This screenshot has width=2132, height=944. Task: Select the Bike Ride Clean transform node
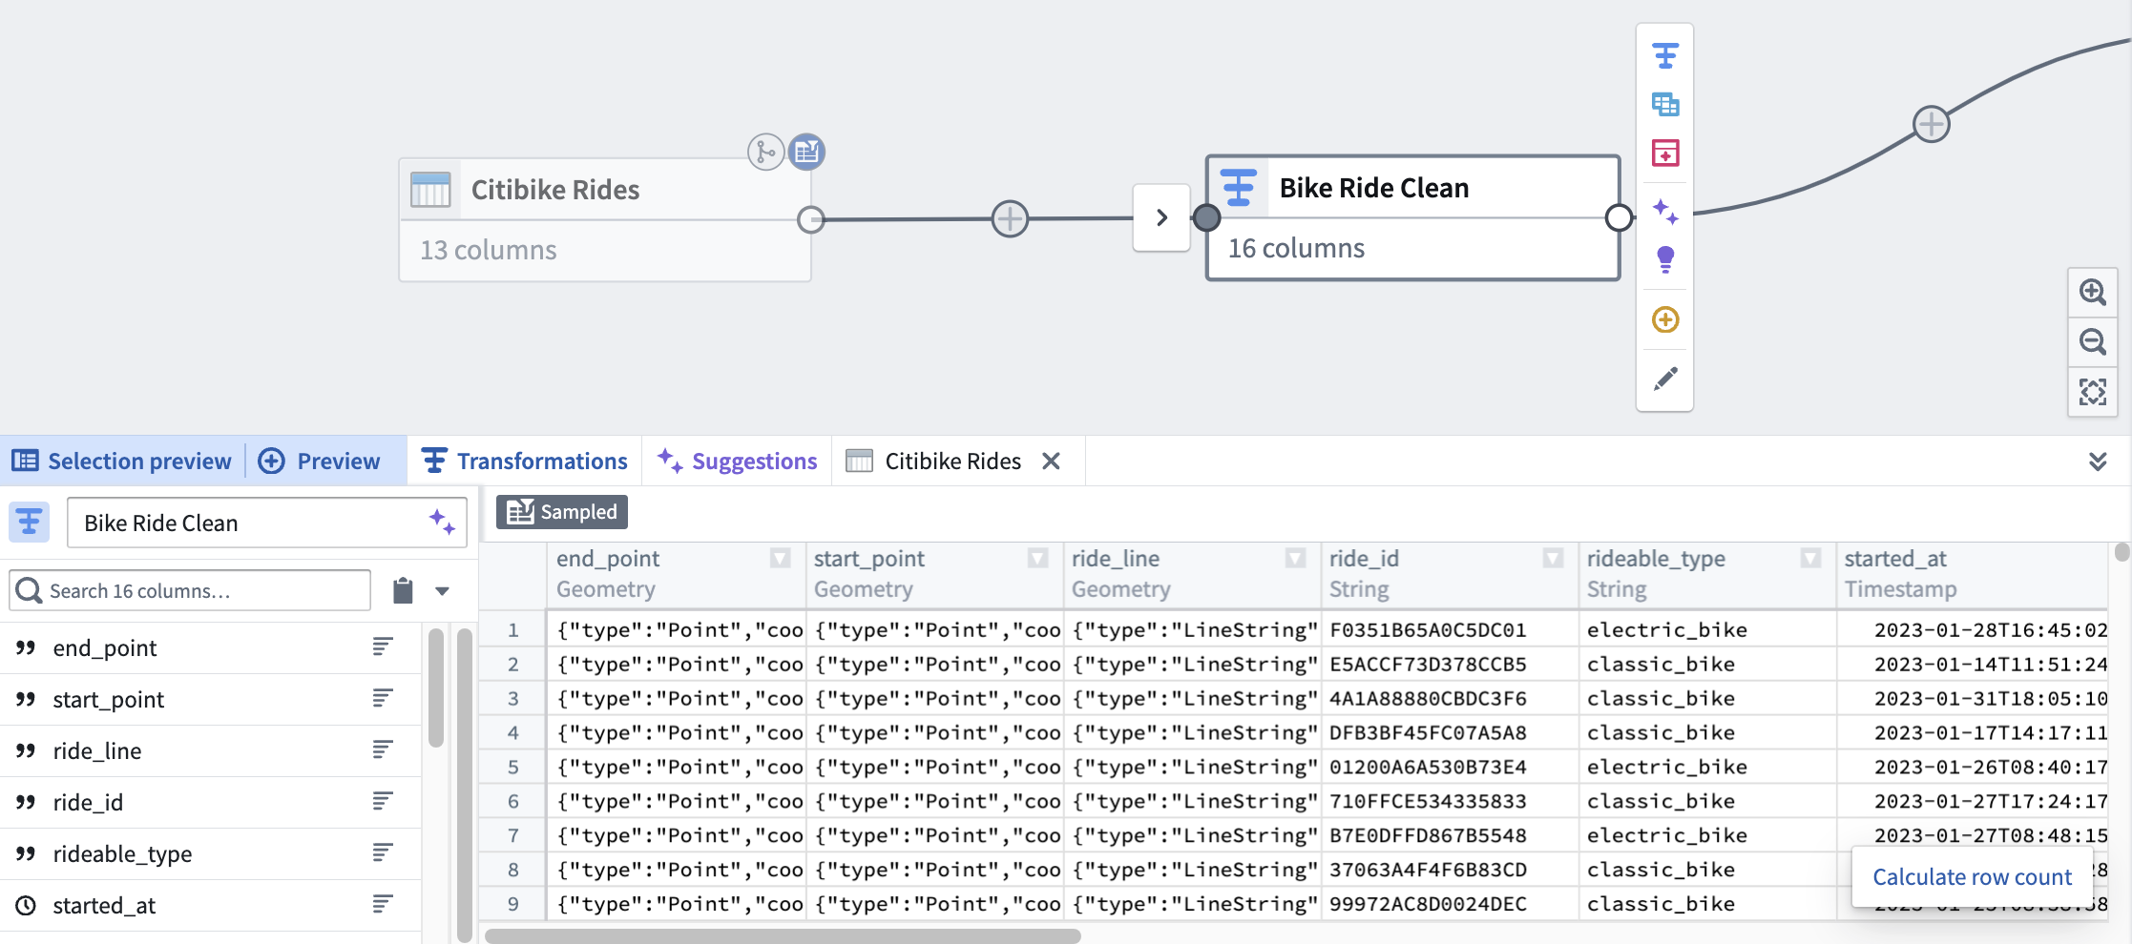(1413, 217)
